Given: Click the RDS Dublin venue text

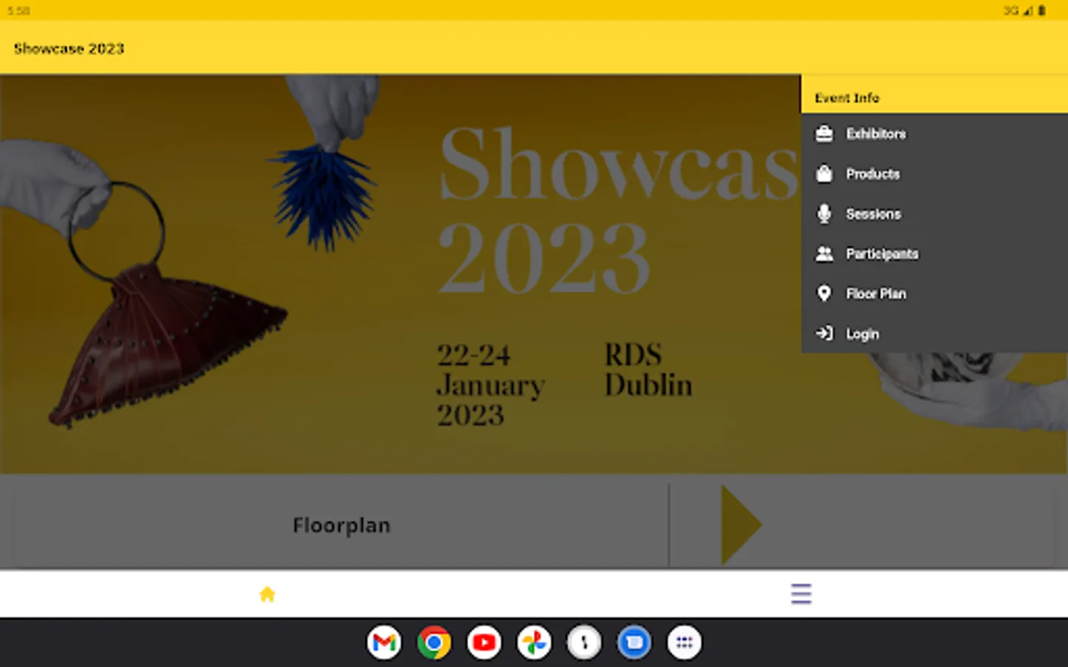Looking at the screenshot, I should click(648, 370).
